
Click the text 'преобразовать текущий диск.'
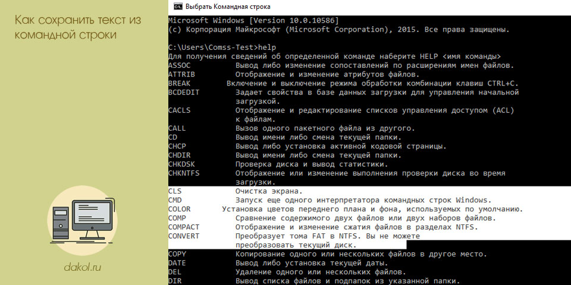click(296, 245)
